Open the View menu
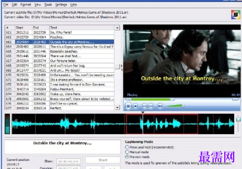Screen dimensions: 242x169 tap(37, 5)
